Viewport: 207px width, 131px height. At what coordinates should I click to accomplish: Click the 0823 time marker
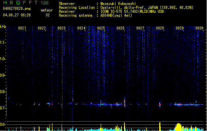point(62,28)
